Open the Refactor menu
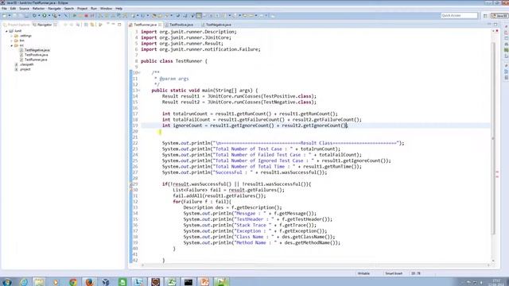Image resolution: width=509 pixels, height=286 pixels. point(38,9)
